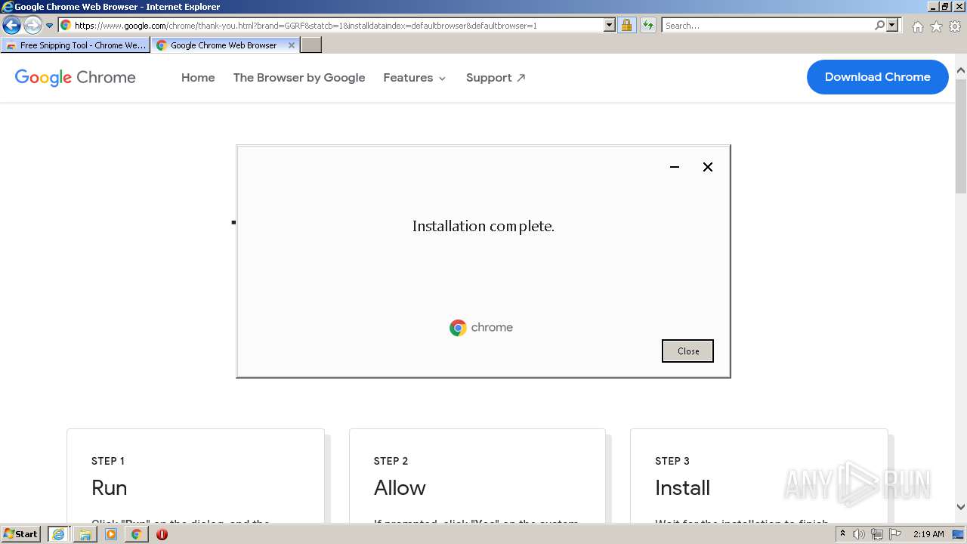967x544 pixels.
Task: Click the Close button in installer
Action: 687,351
